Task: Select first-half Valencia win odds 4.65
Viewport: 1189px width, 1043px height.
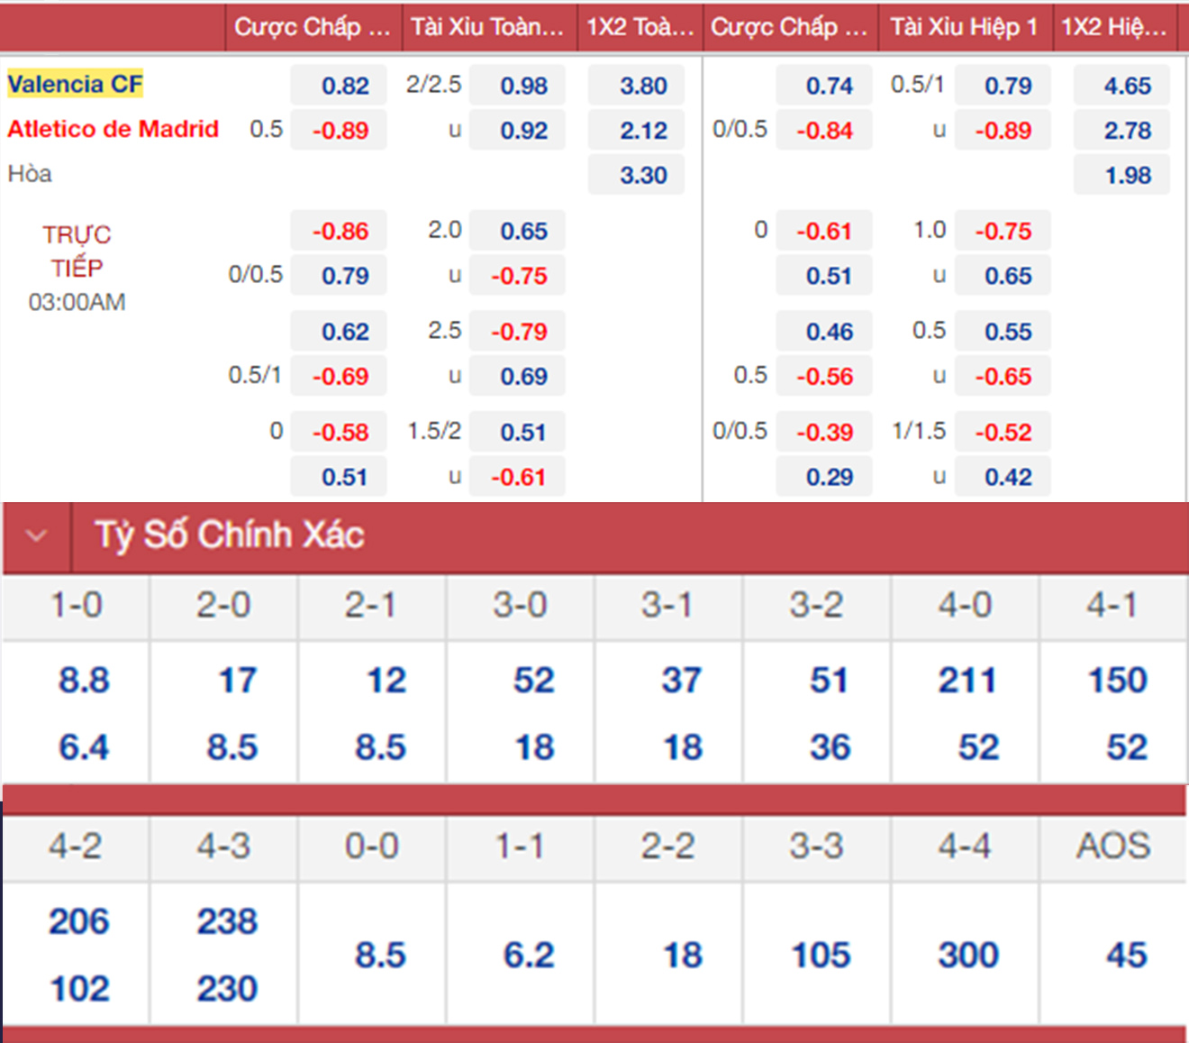Action: point(1127,86)
